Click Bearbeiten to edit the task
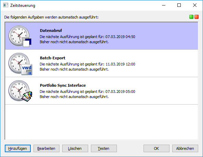 pos(46,148)
